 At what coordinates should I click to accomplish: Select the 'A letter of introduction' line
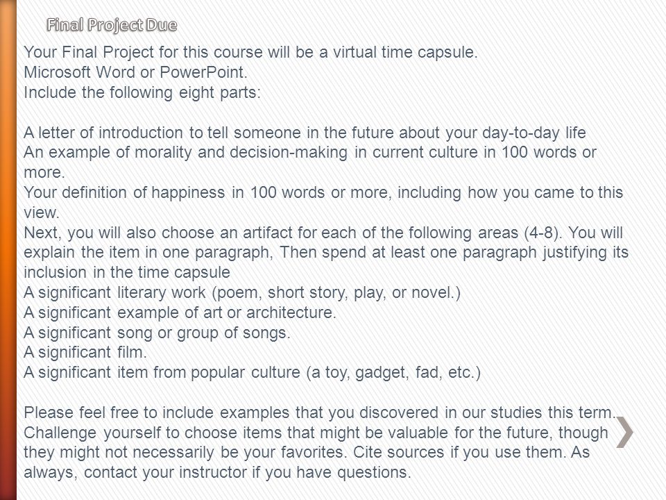[305, 133]
